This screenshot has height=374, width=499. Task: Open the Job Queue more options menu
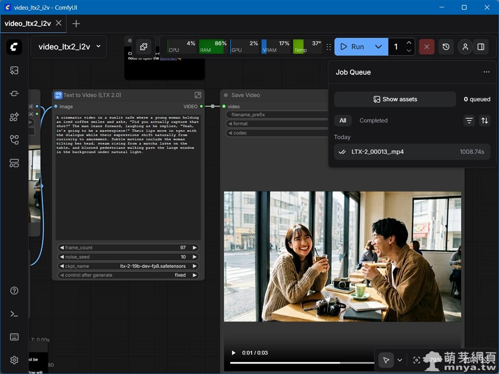point(486,72)
